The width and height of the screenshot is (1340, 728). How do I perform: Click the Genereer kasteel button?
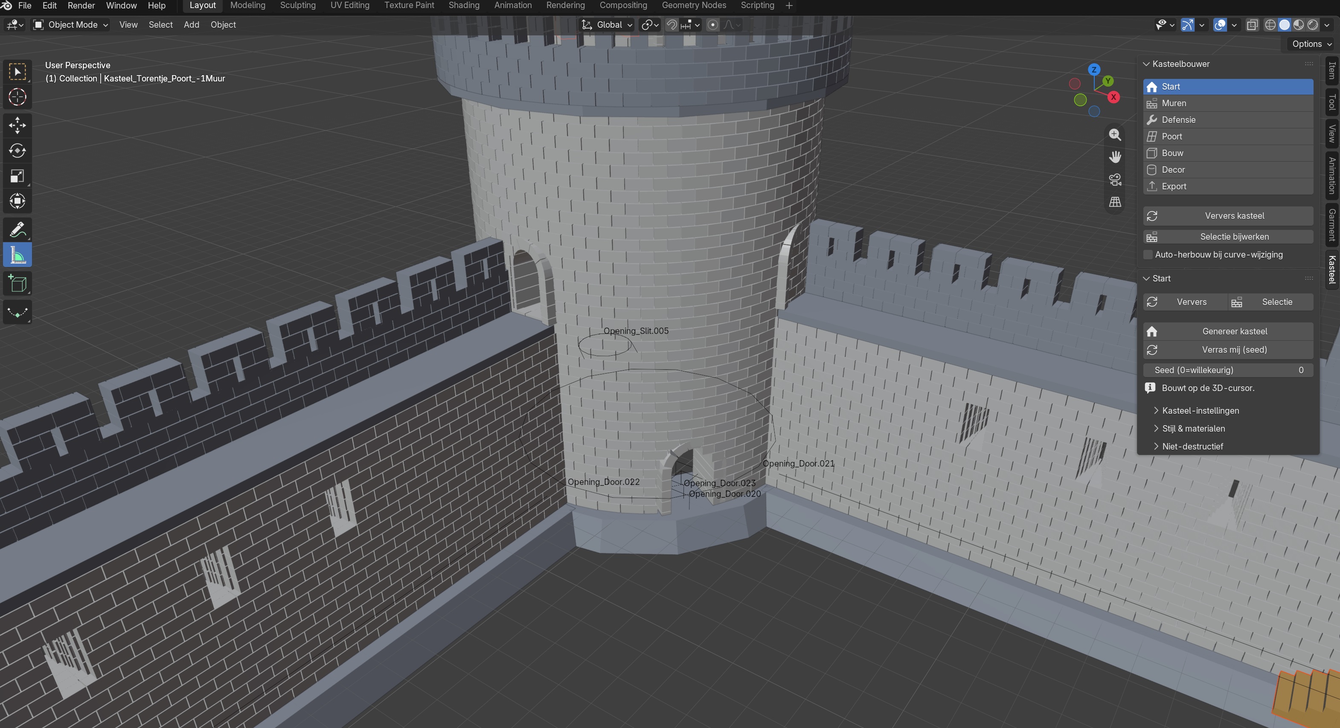tap(1228, 331)
